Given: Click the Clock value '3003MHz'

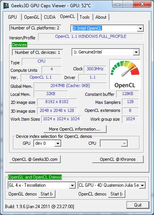Looking at the screenshot, I should pos(95,69).
